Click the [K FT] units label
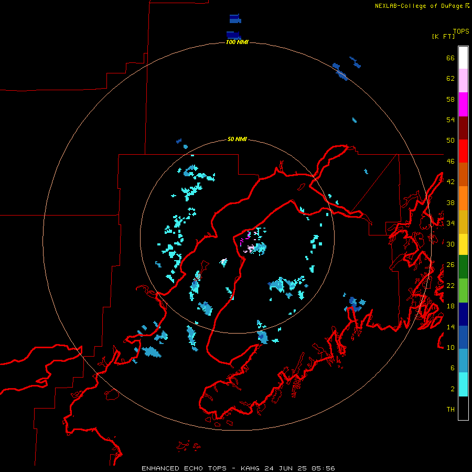Screen dimensions: 472x472 pos(443,36)
